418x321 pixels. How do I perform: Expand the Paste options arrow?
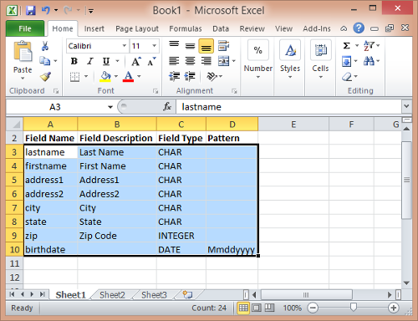23,79
